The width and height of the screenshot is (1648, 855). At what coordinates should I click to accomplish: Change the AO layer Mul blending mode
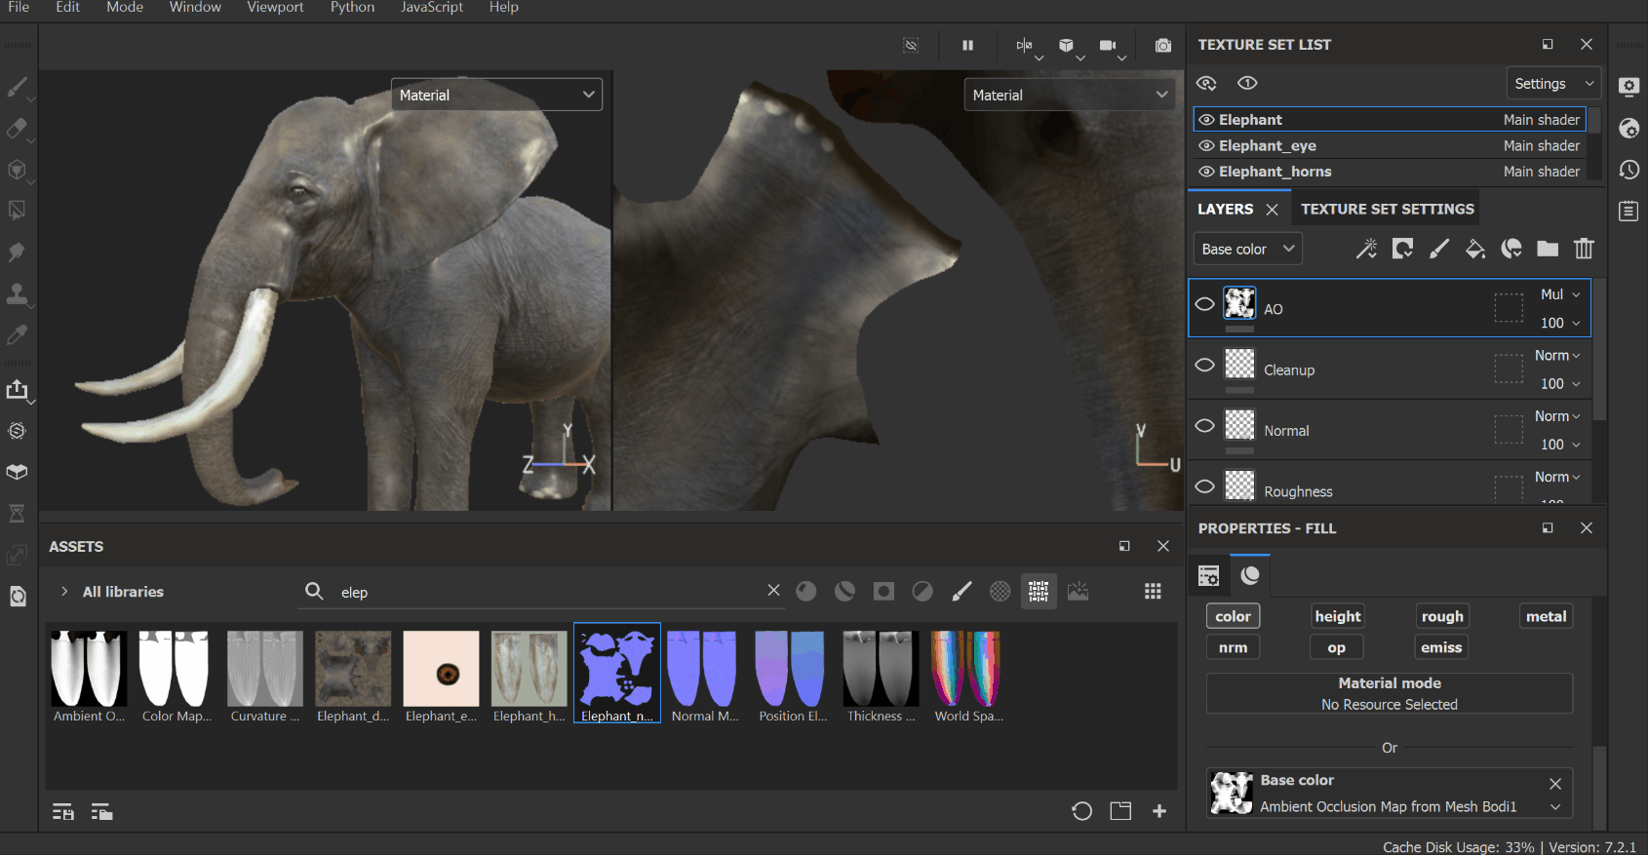pos(1560,294)
